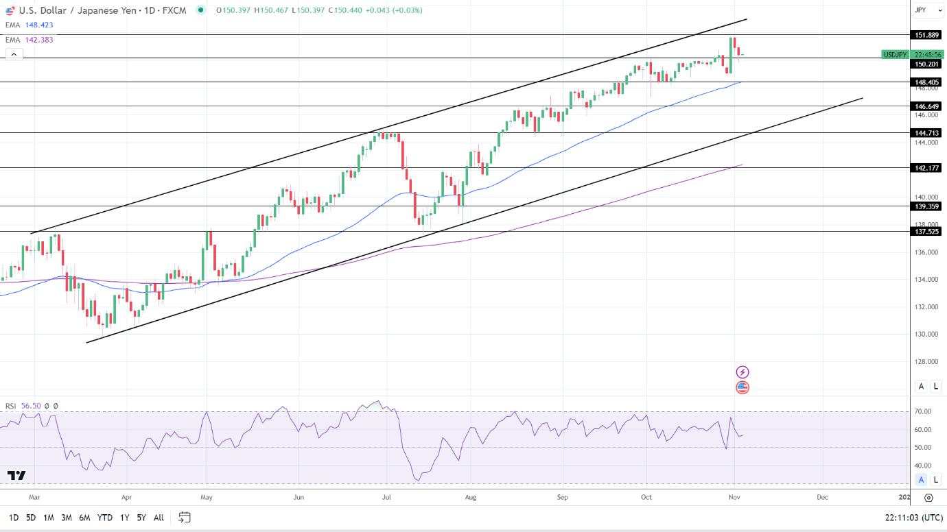The image size is (947, 532).
Task: Collapse the indicator legend with chevron
Action: point(14,54)
